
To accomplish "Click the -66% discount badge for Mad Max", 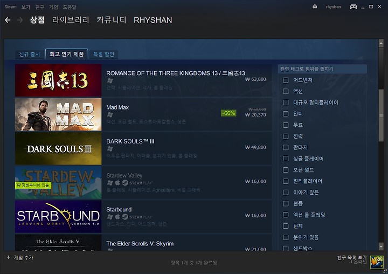I will [x=228, y=113].
